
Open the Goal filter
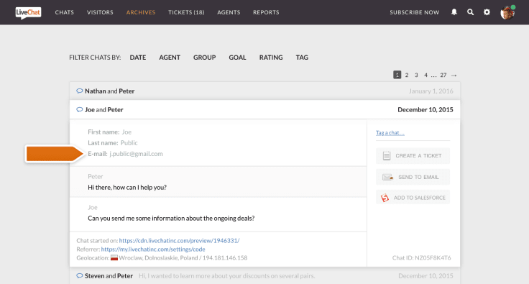pos(237,58)
